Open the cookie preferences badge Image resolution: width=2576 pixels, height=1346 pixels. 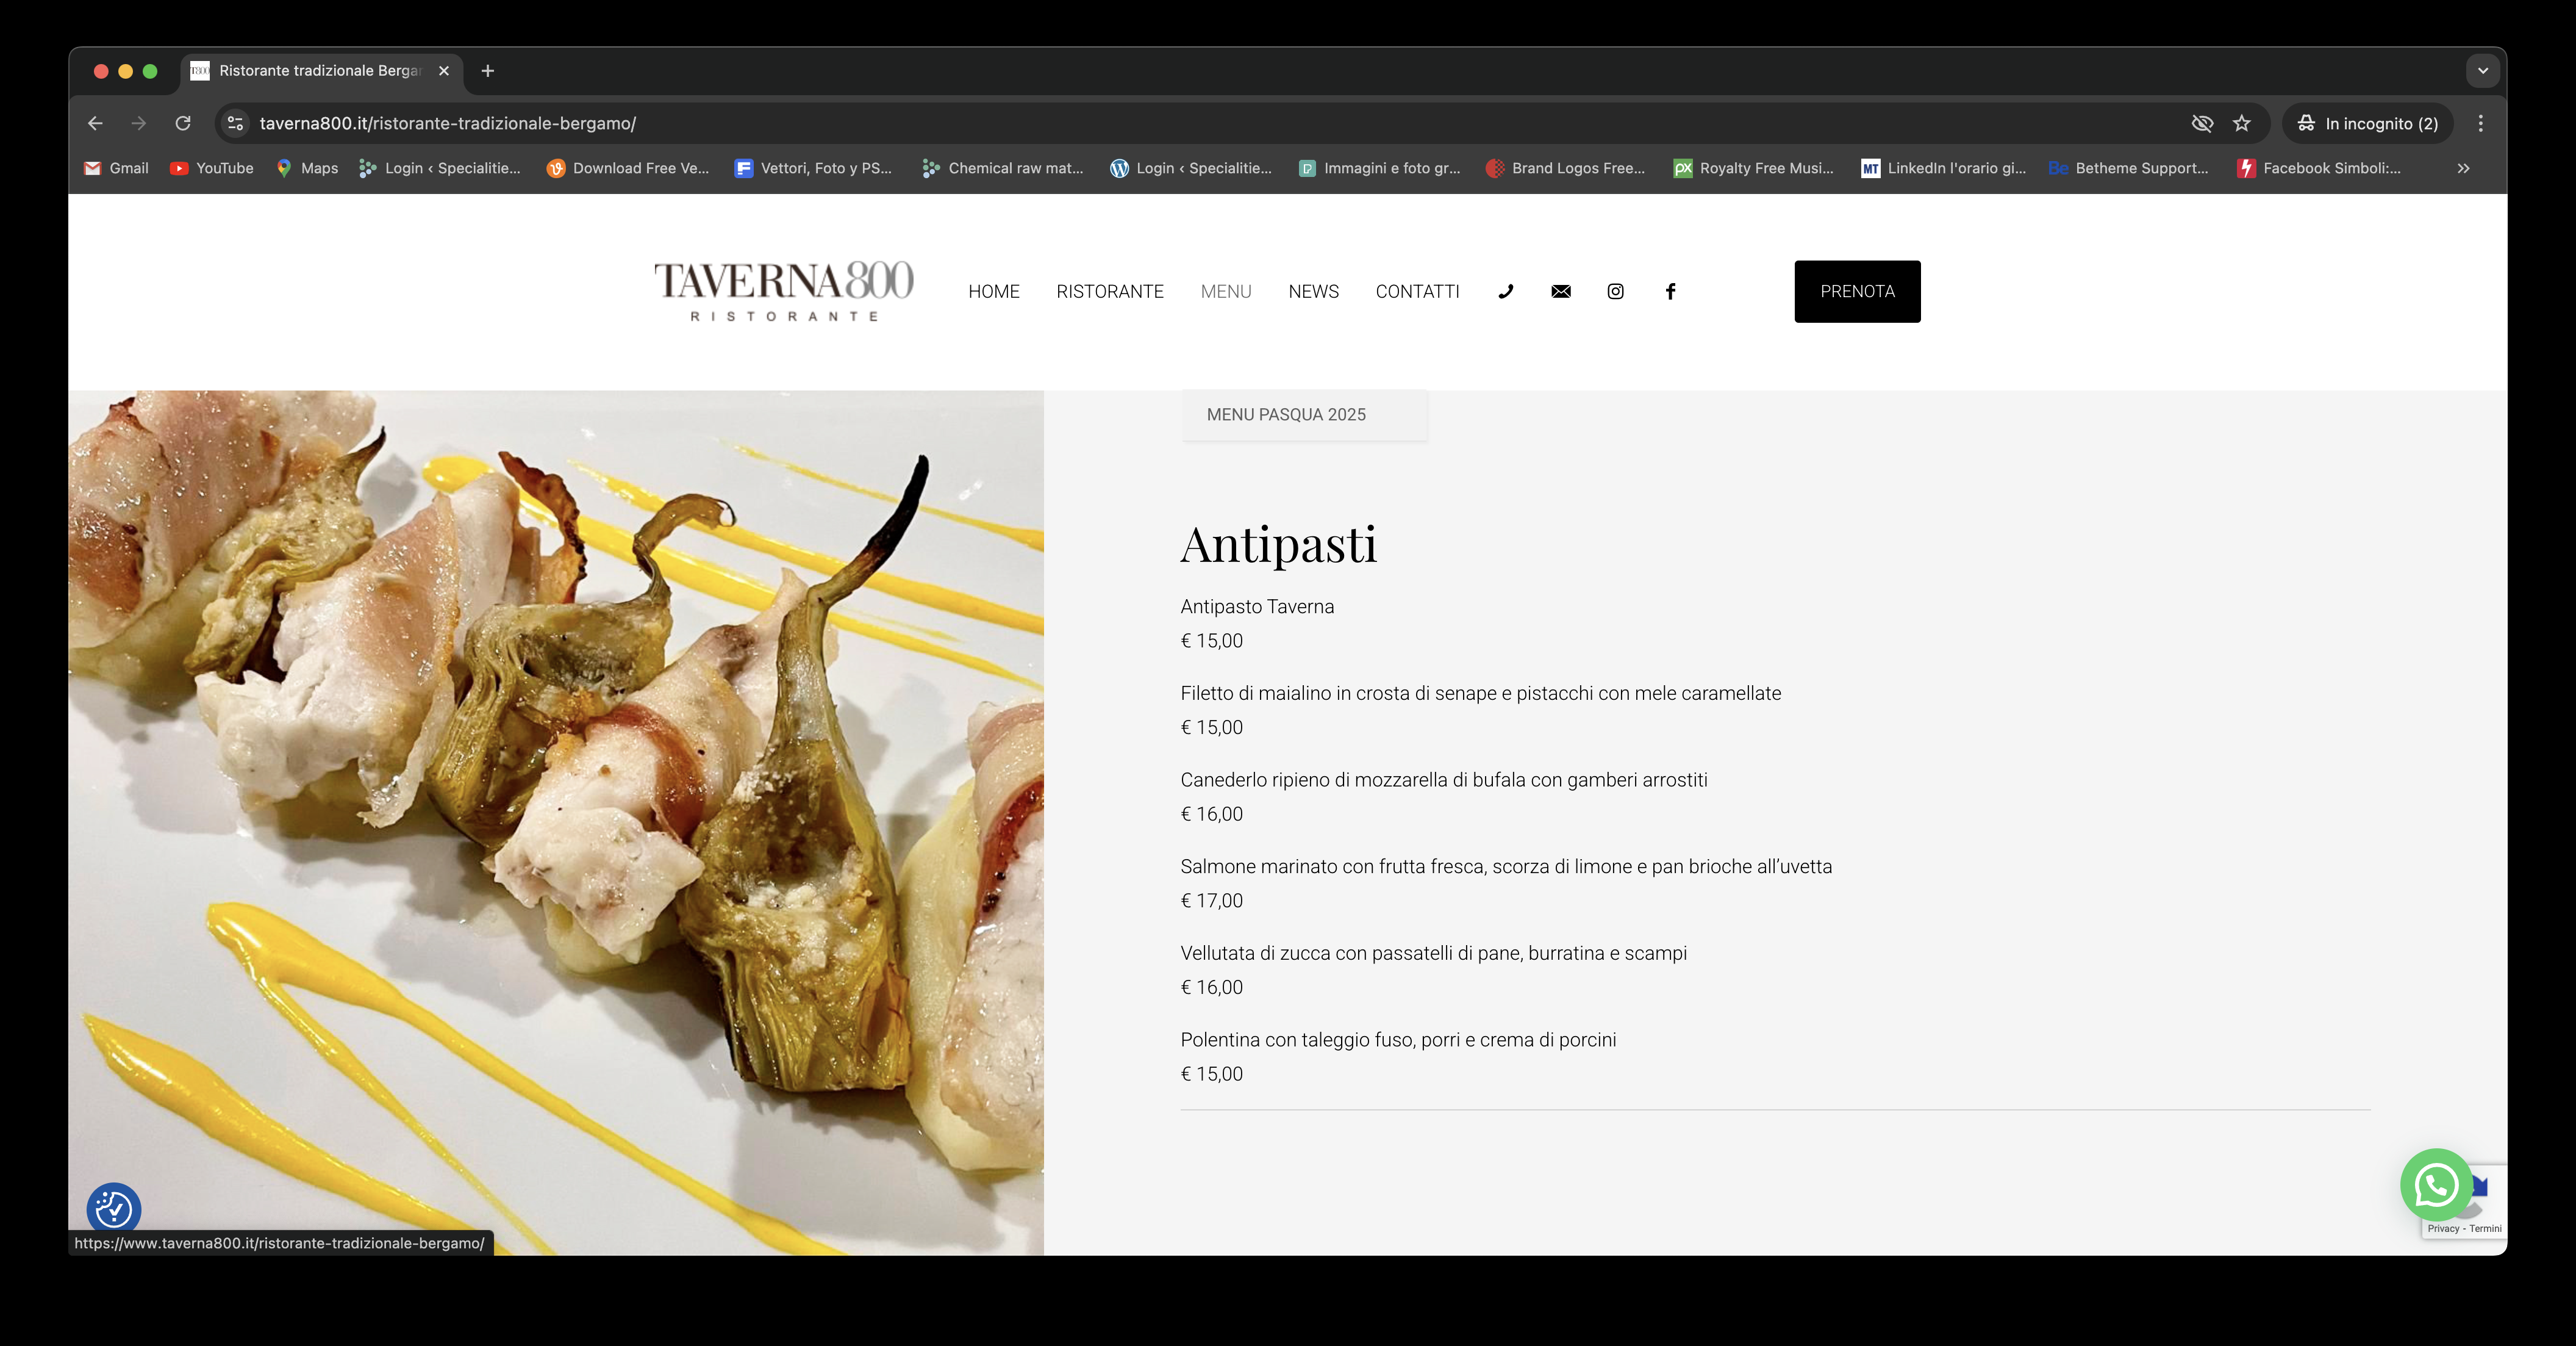click(x=113, y=1209)
